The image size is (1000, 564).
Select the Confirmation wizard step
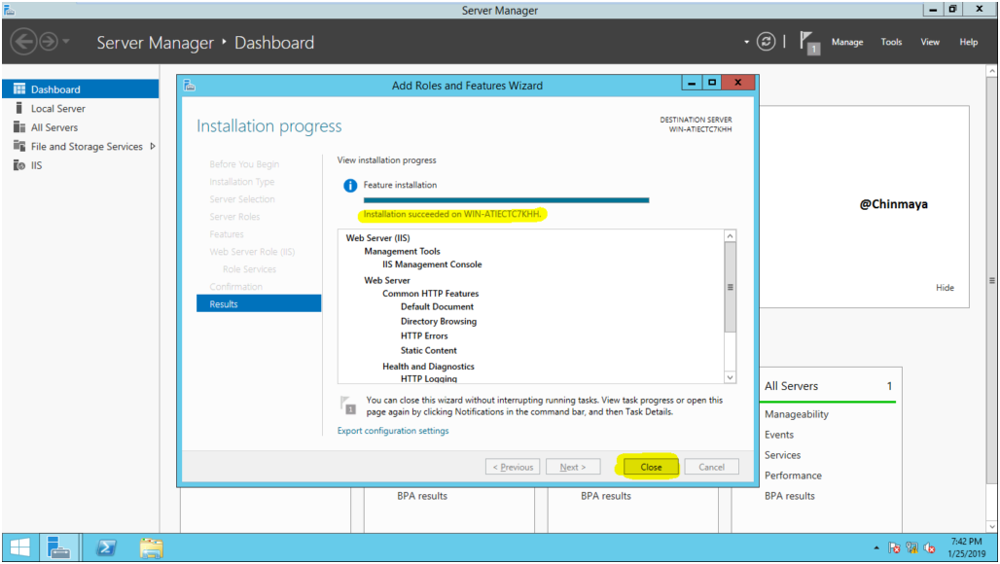point(236,287)
